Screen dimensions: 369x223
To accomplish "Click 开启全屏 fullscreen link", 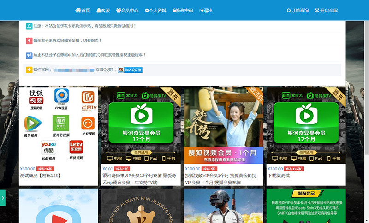I will pyautogui.click(x=326, y=11).
